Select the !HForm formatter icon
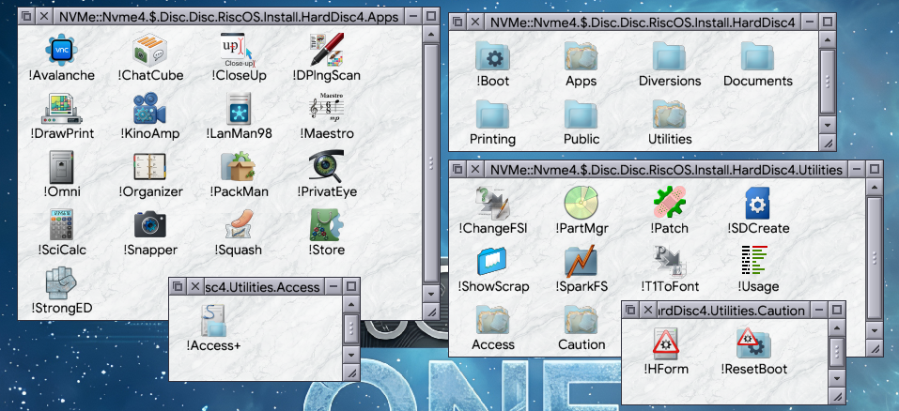899x411 pixels. tap(665, 343)
